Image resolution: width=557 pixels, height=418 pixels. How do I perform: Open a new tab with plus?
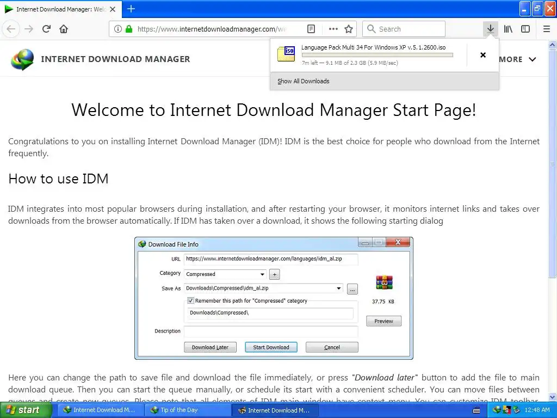[x=131, y=9]
